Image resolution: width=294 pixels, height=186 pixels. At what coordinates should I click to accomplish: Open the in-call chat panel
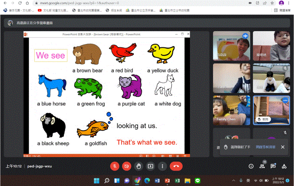point(273,166)
